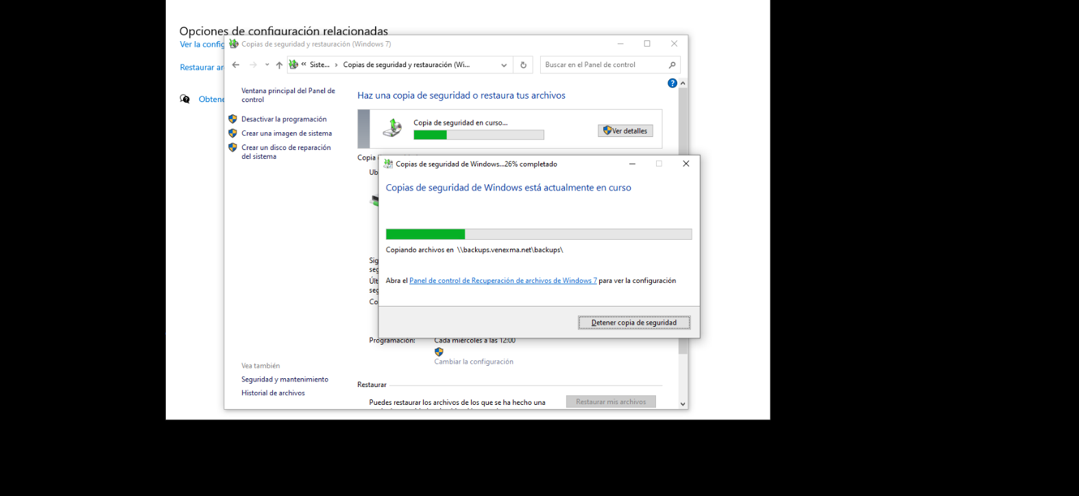Image resolution: width=1079 pixels, height=496 pixels.
Task: Click the shield icon above Cambiar la configuración
Action: click(x=439, y=351)
